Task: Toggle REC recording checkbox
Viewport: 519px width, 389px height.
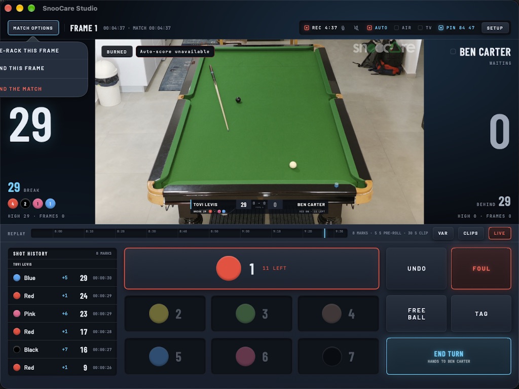Action: [x=307, y=28]
